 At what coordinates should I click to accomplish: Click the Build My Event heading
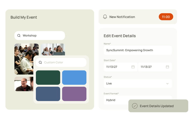click(24, 17)
